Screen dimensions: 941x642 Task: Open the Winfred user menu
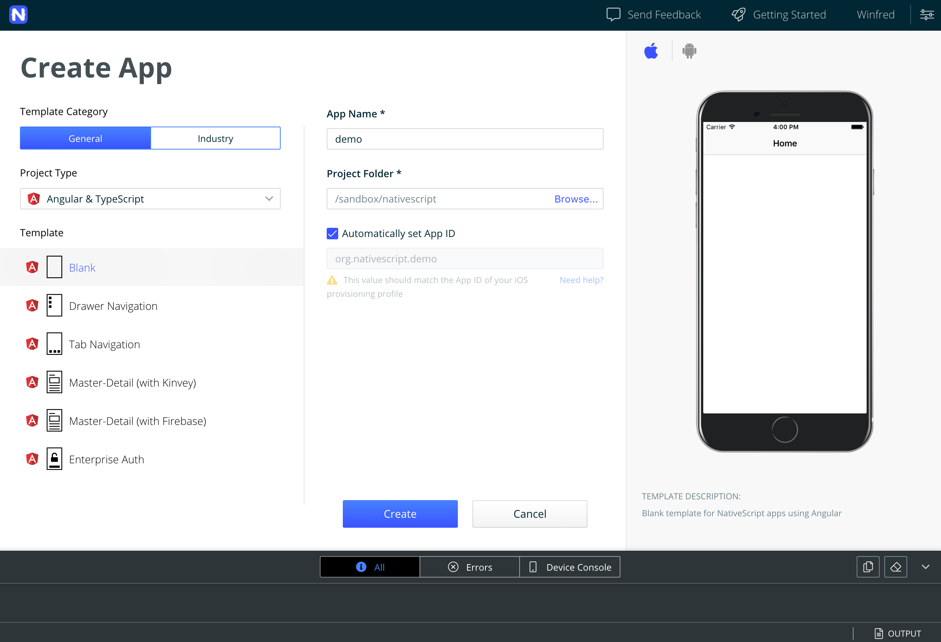click(x=875, y=15)
